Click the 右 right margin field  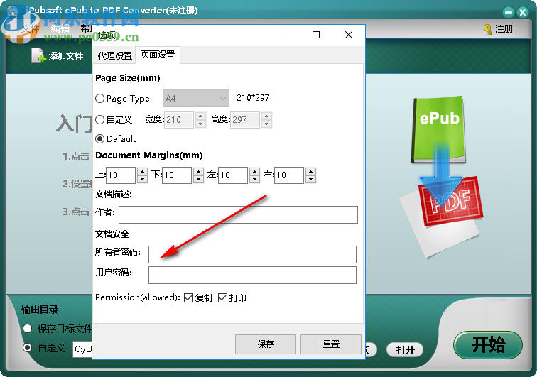[x=289, y=175]
